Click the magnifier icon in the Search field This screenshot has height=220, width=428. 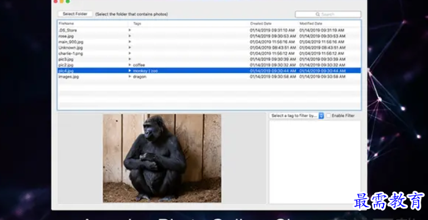click(x=317, y=14)
